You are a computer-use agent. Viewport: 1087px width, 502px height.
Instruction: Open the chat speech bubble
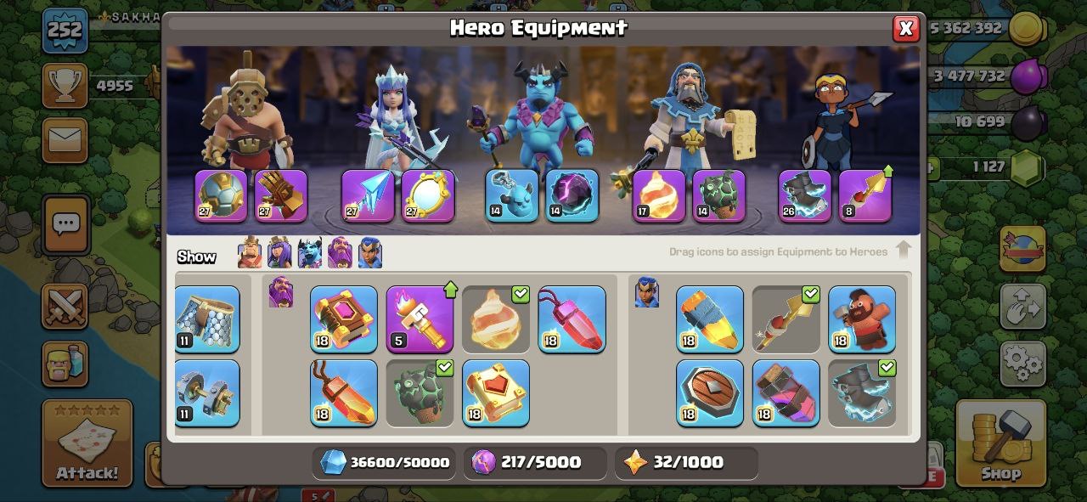tap(65, 225)
